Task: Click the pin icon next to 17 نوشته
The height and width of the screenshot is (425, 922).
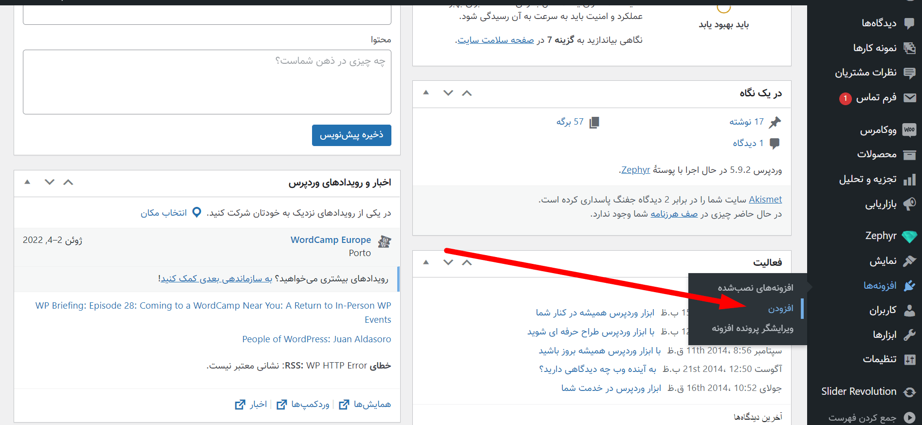Action: pos(774,122)
